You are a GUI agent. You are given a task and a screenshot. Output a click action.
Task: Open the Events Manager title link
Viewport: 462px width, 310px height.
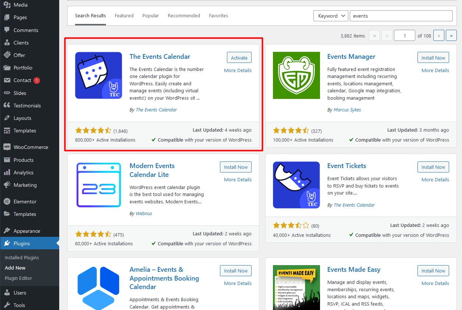click(351, 57)
